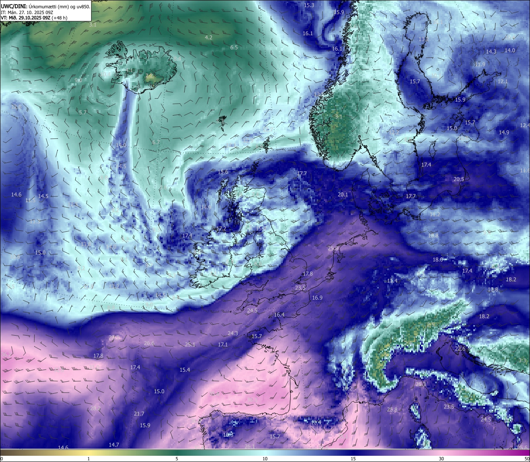Viewport: 530px width, 462px height.
Task: Click the map value 25.8
Action: coord(392,410)
